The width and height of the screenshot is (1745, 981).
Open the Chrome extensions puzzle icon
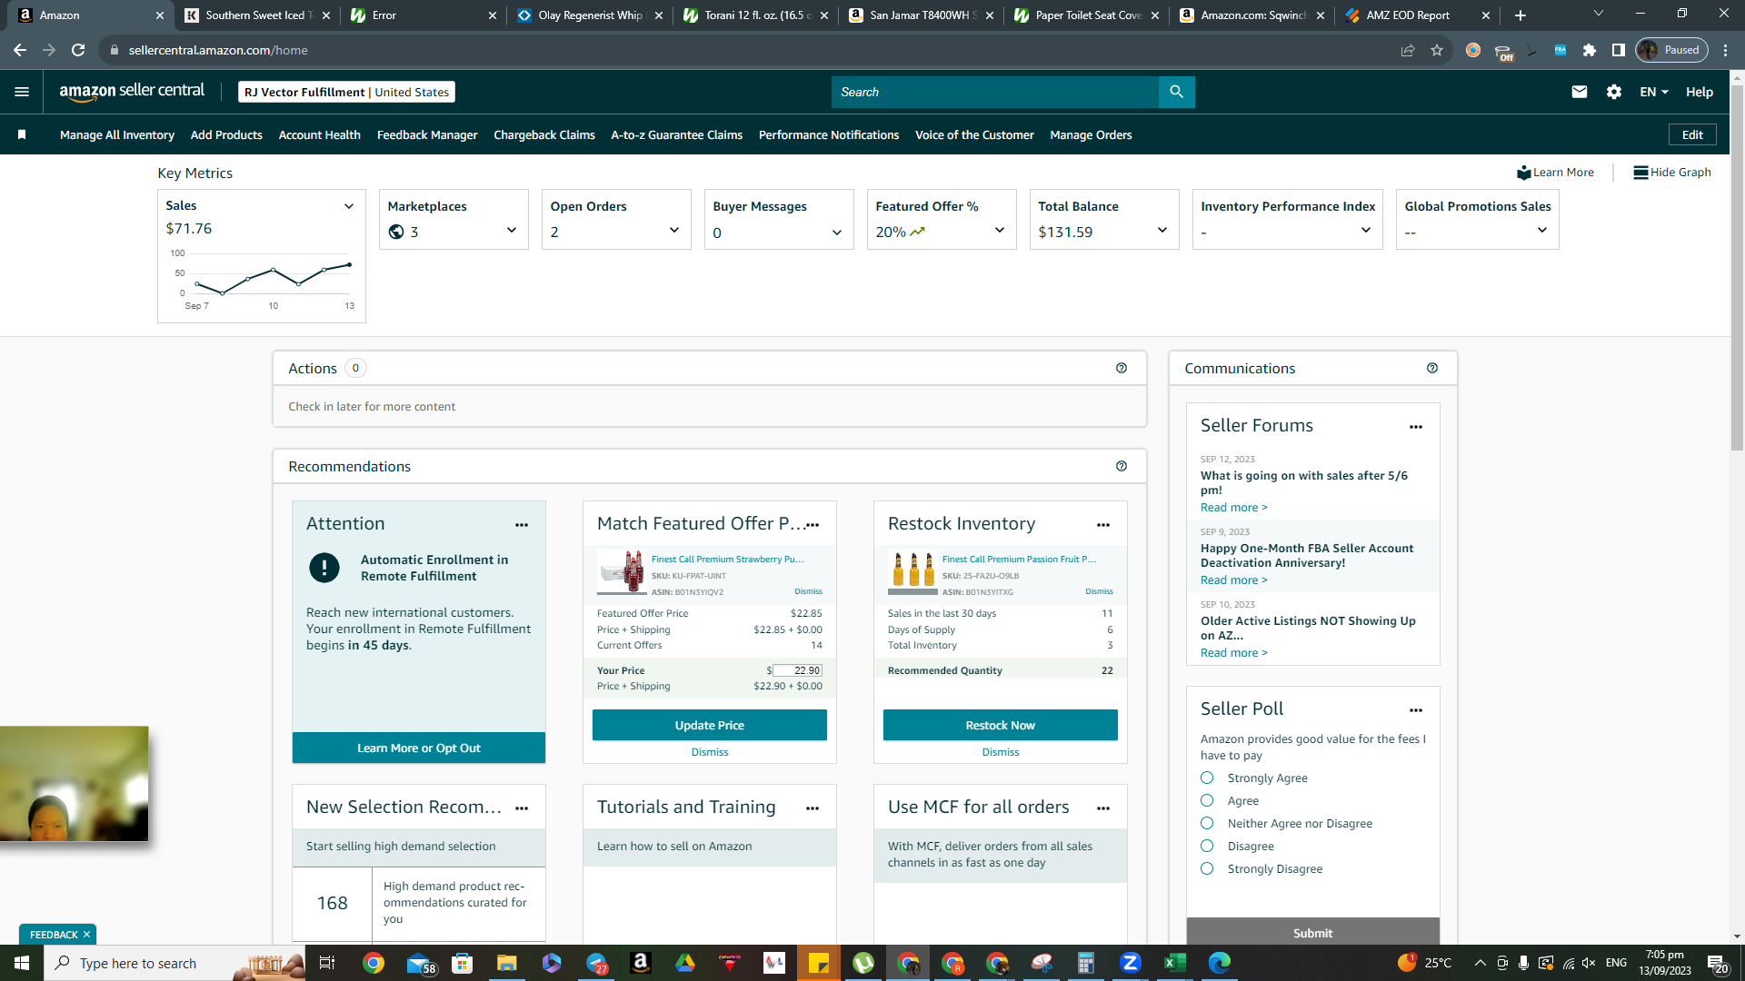pos(1590,50)
